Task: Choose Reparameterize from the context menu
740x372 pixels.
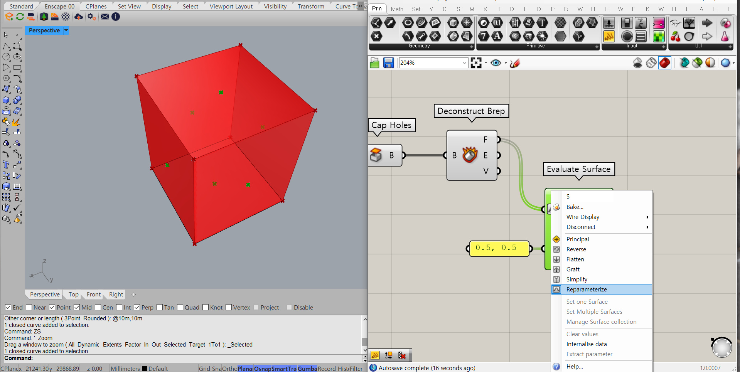Action: coord(602,290)
